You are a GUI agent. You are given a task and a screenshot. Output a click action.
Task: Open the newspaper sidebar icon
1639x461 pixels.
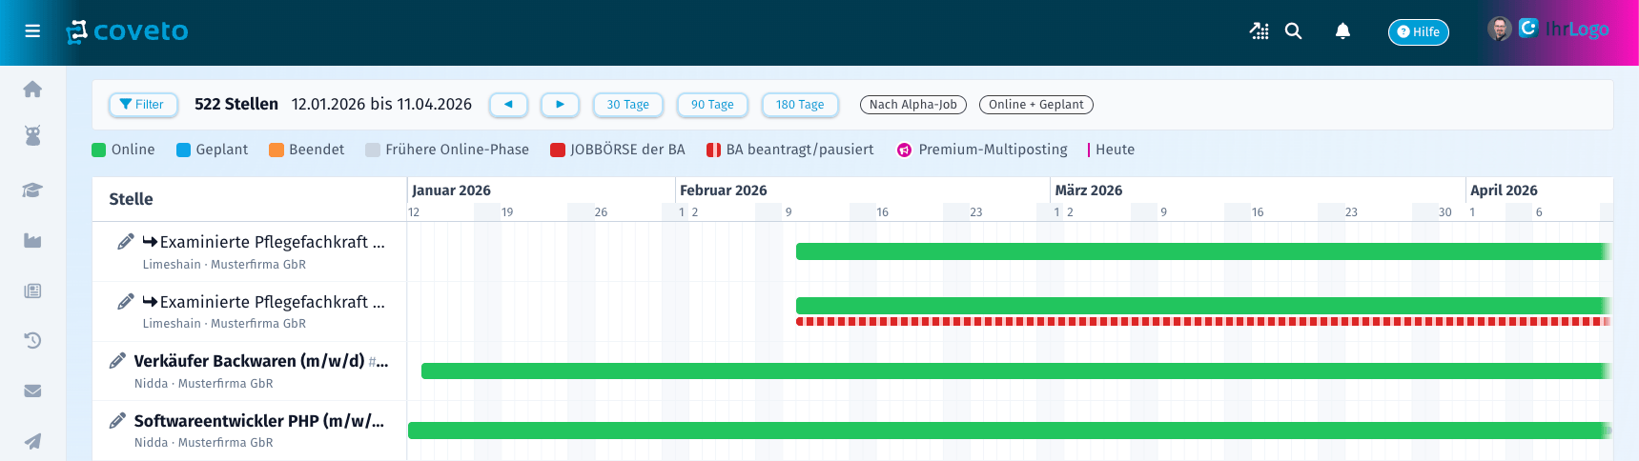click(x=32, y=291)
